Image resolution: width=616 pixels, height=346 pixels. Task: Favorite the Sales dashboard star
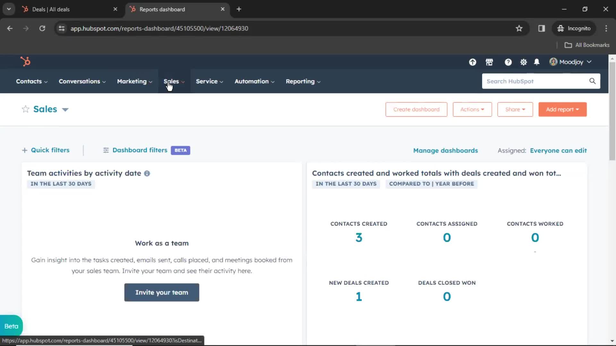(x=26, y=109)
